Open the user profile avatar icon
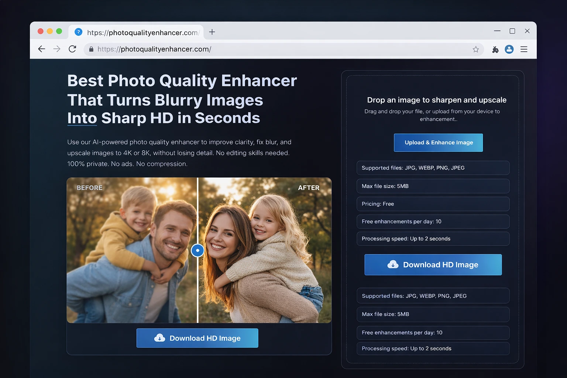 pyautogui.click(x=509, y=49)
